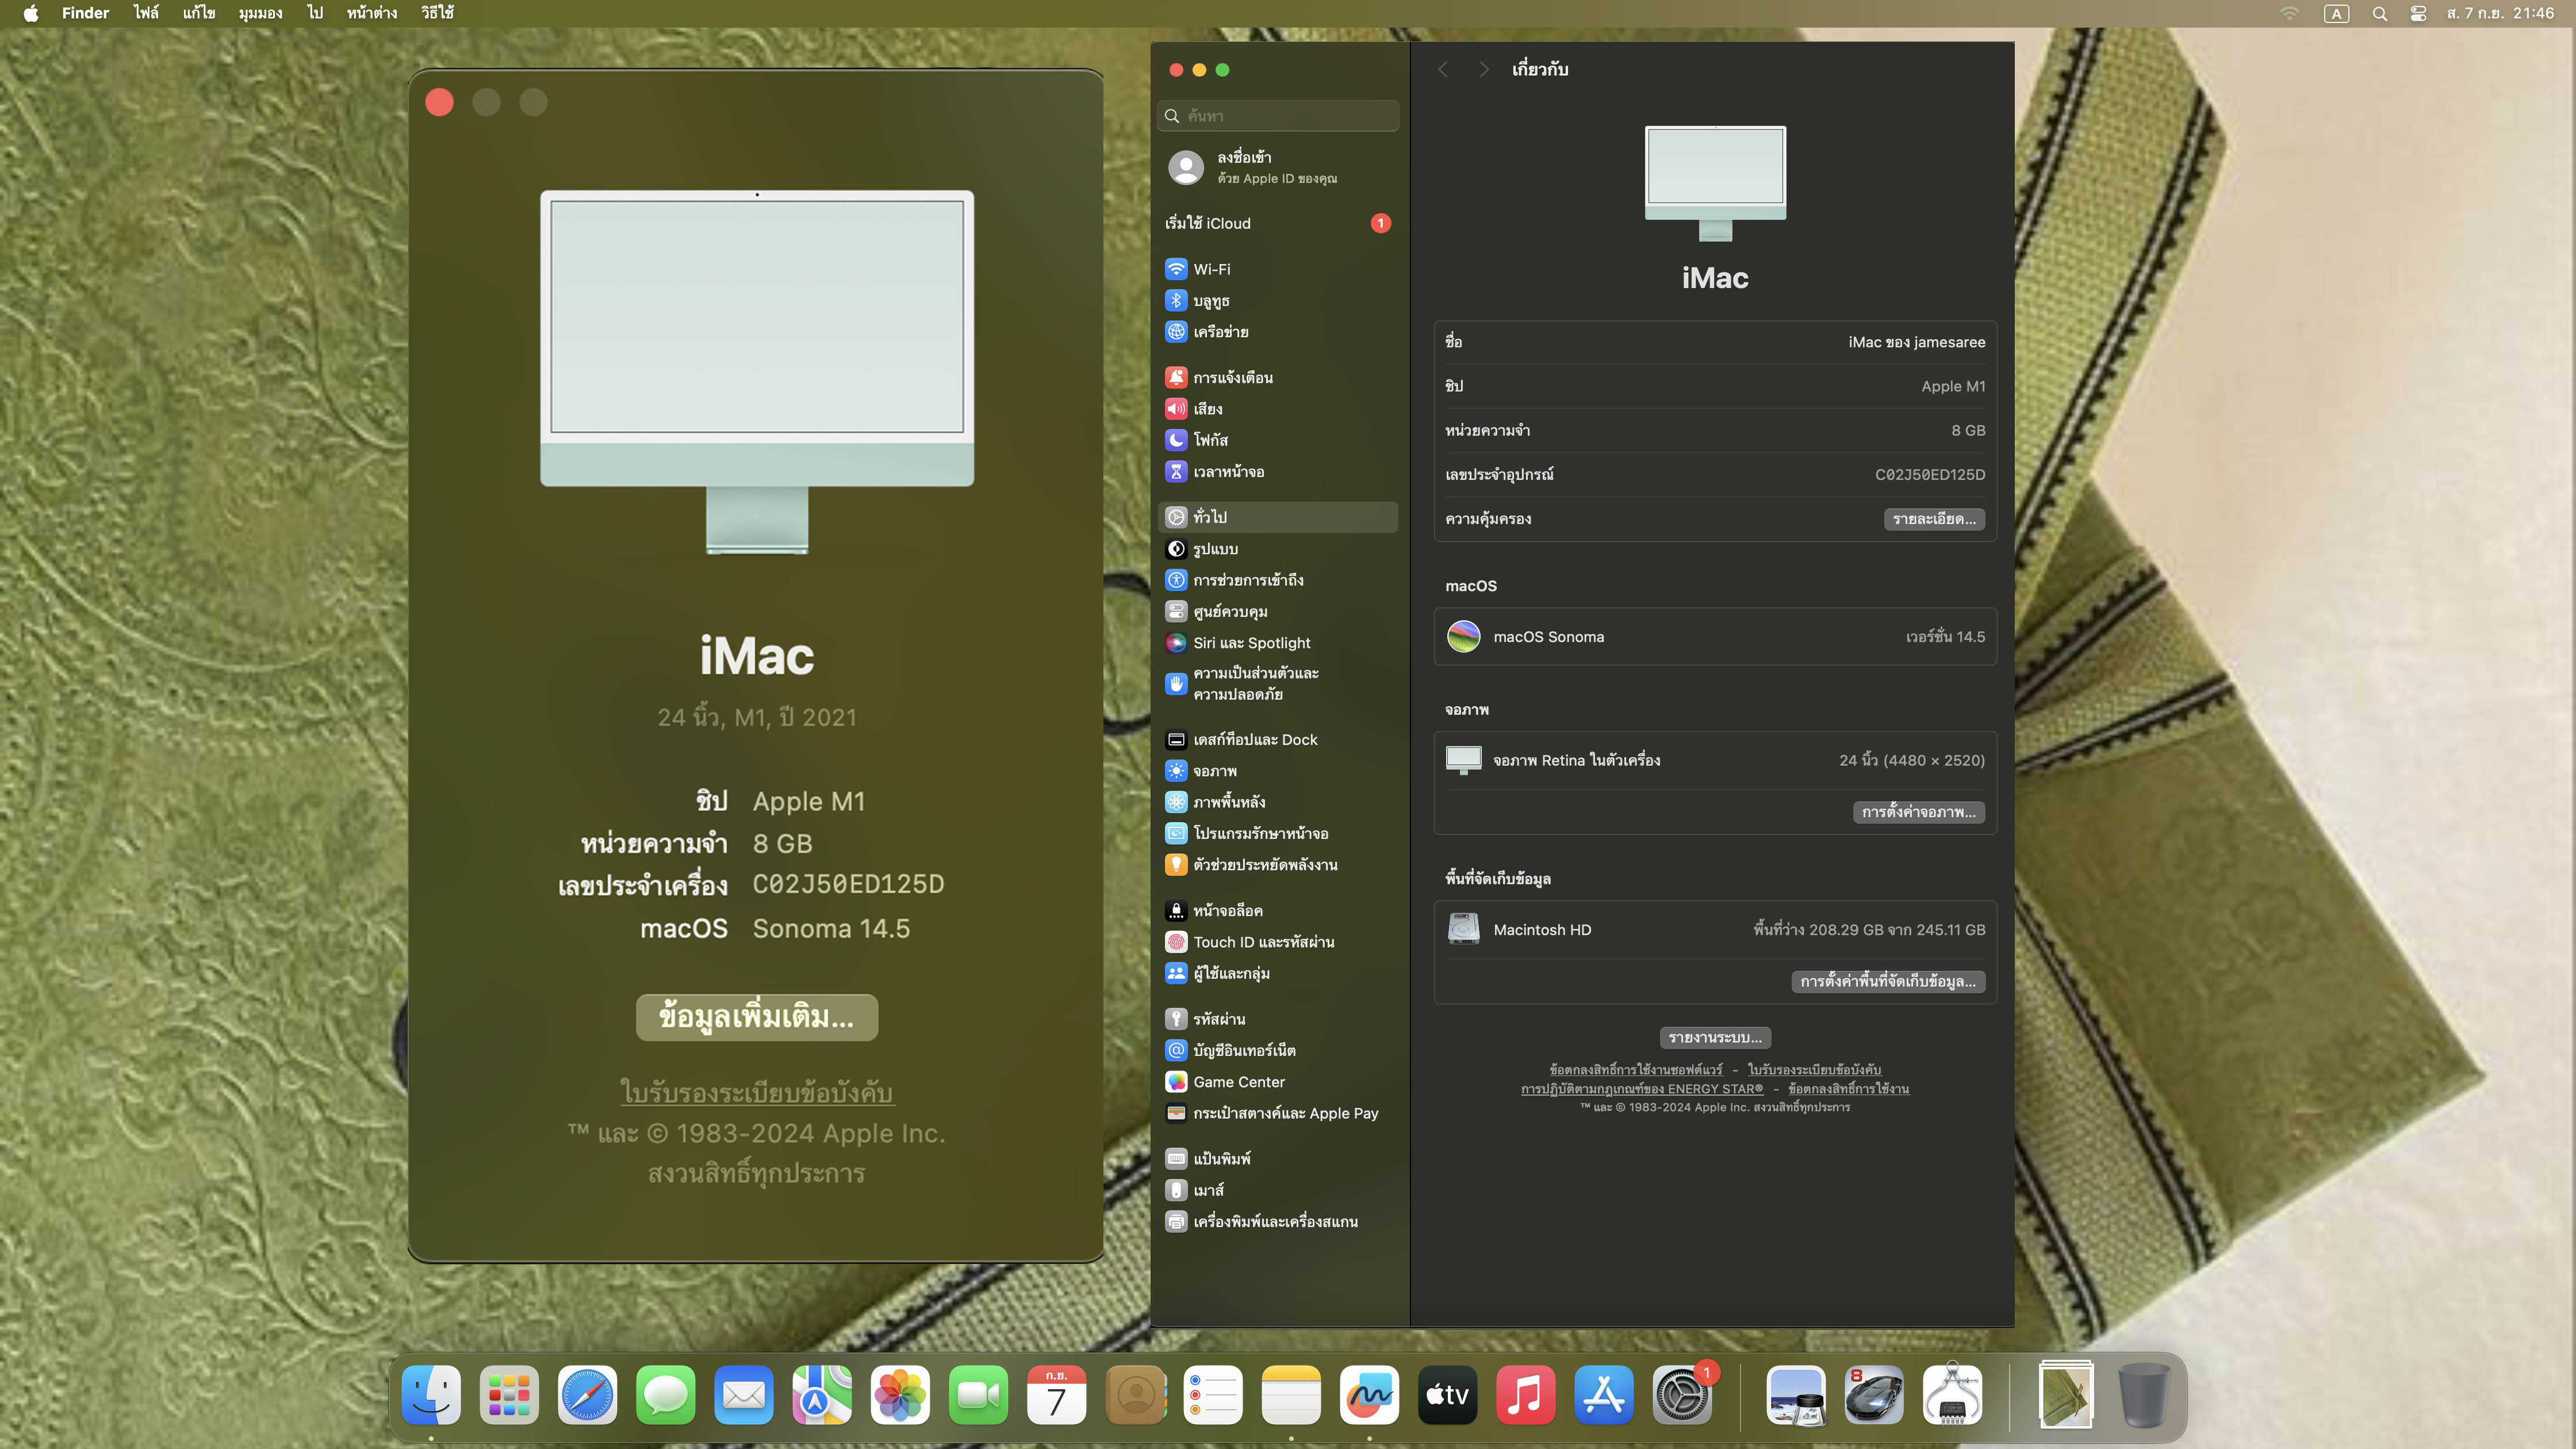Click Sign in (ลงชื่อเข้า) with Apple ID
The image size is (2576, 1449).
click(x=1277, y=167)
